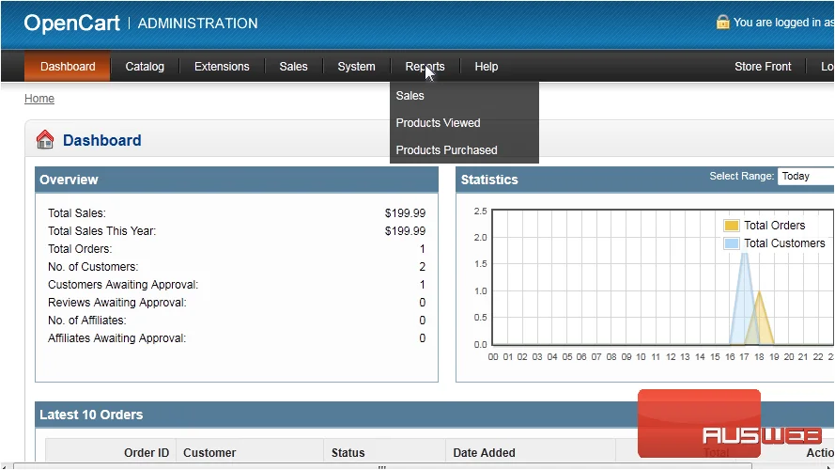Click the Total Customers legend label
The width and height of the screenshot is (835, 470).
[784, 243]
